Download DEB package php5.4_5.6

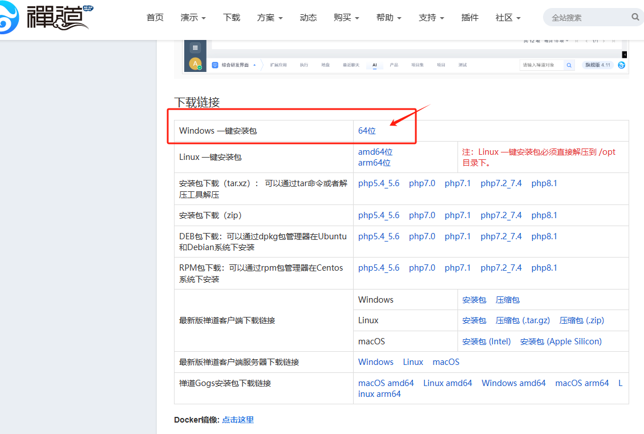[379, 237]
